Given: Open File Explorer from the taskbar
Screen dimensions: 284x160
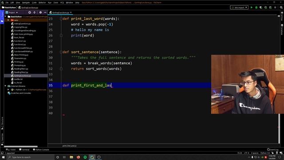Looking at the screenshot, I should [x=71, y=157].
